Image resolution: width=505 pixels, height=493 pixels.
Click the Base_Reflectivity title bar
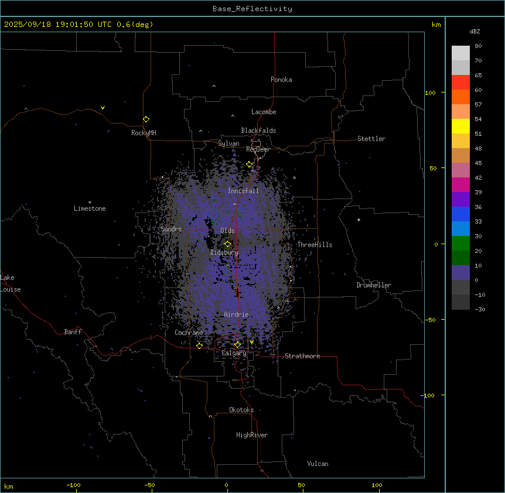click(252, 9)
